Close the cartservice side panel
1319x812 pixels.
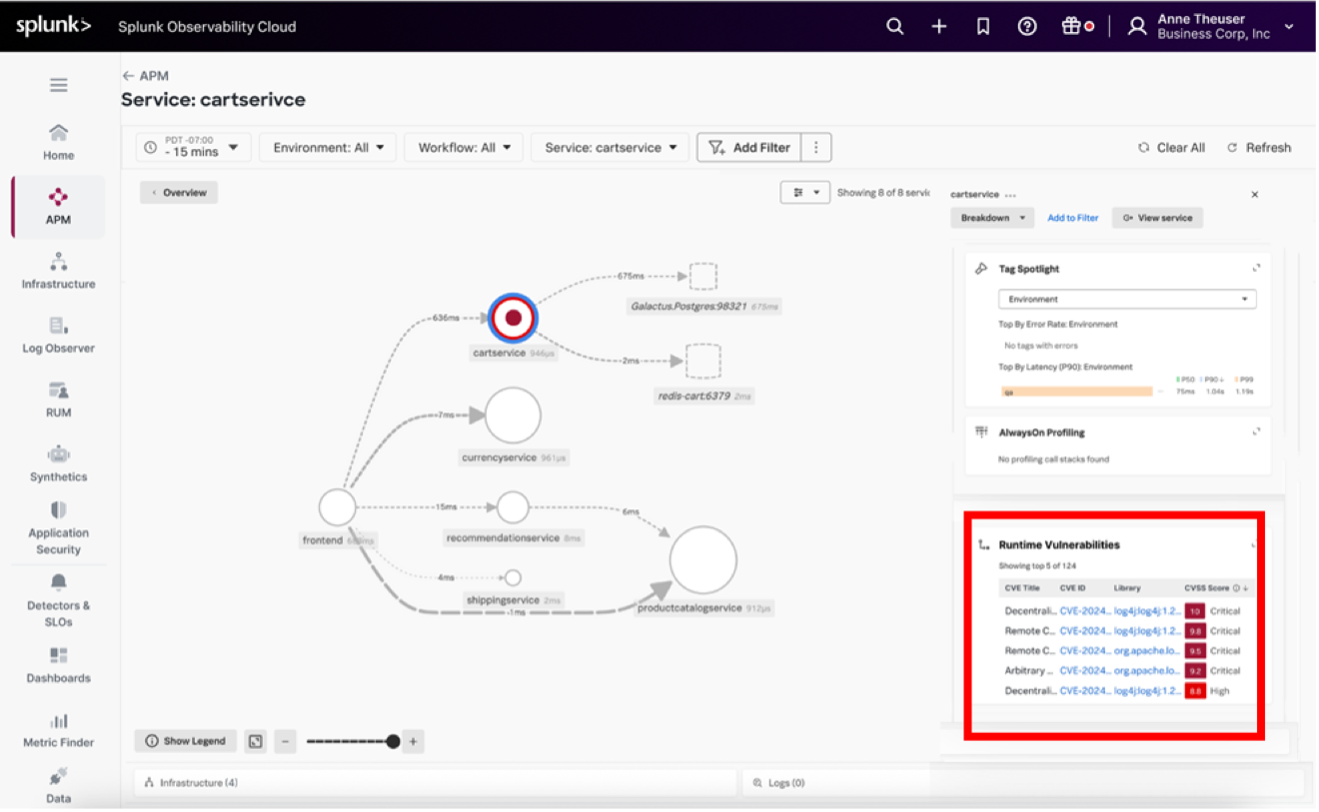click(1255, 195)
